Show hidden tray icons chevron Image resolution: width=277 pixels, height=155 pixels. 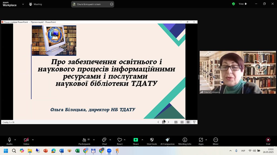(x=230, y=151)
